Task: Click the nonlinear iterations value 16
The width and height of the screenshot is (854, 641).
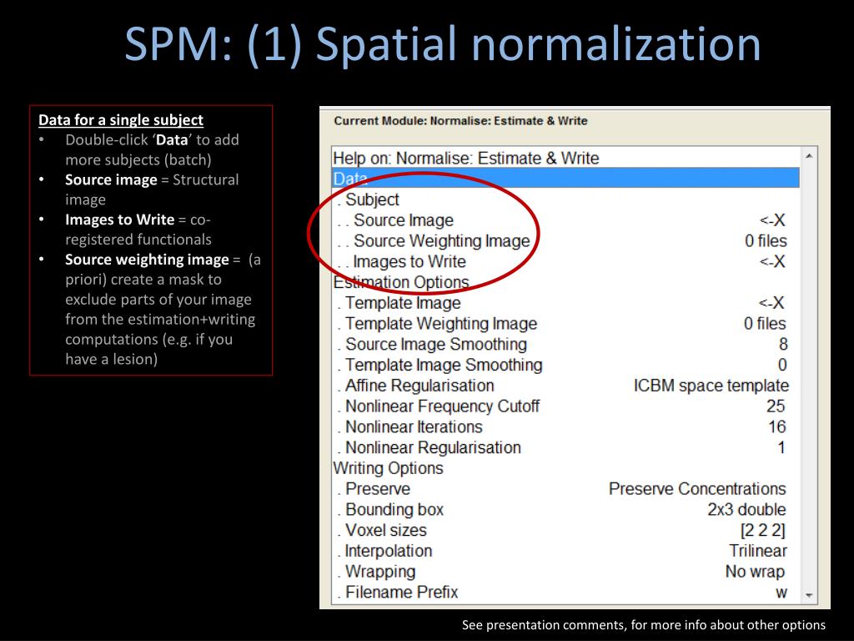Action: click(x=776, y=426)
